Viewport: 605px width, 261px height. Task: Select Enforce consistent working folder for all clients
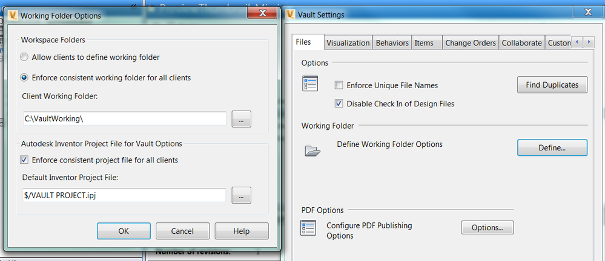coord(24,77)
